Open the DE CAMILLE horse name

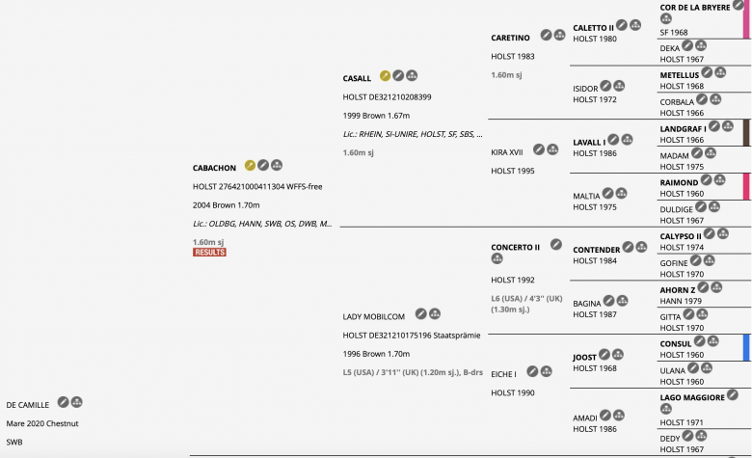pyautogui.click(x=27, y=405)
